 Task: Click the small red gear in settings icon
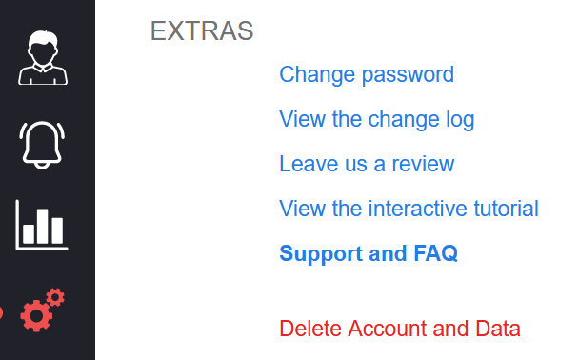[x=55, y=297]
